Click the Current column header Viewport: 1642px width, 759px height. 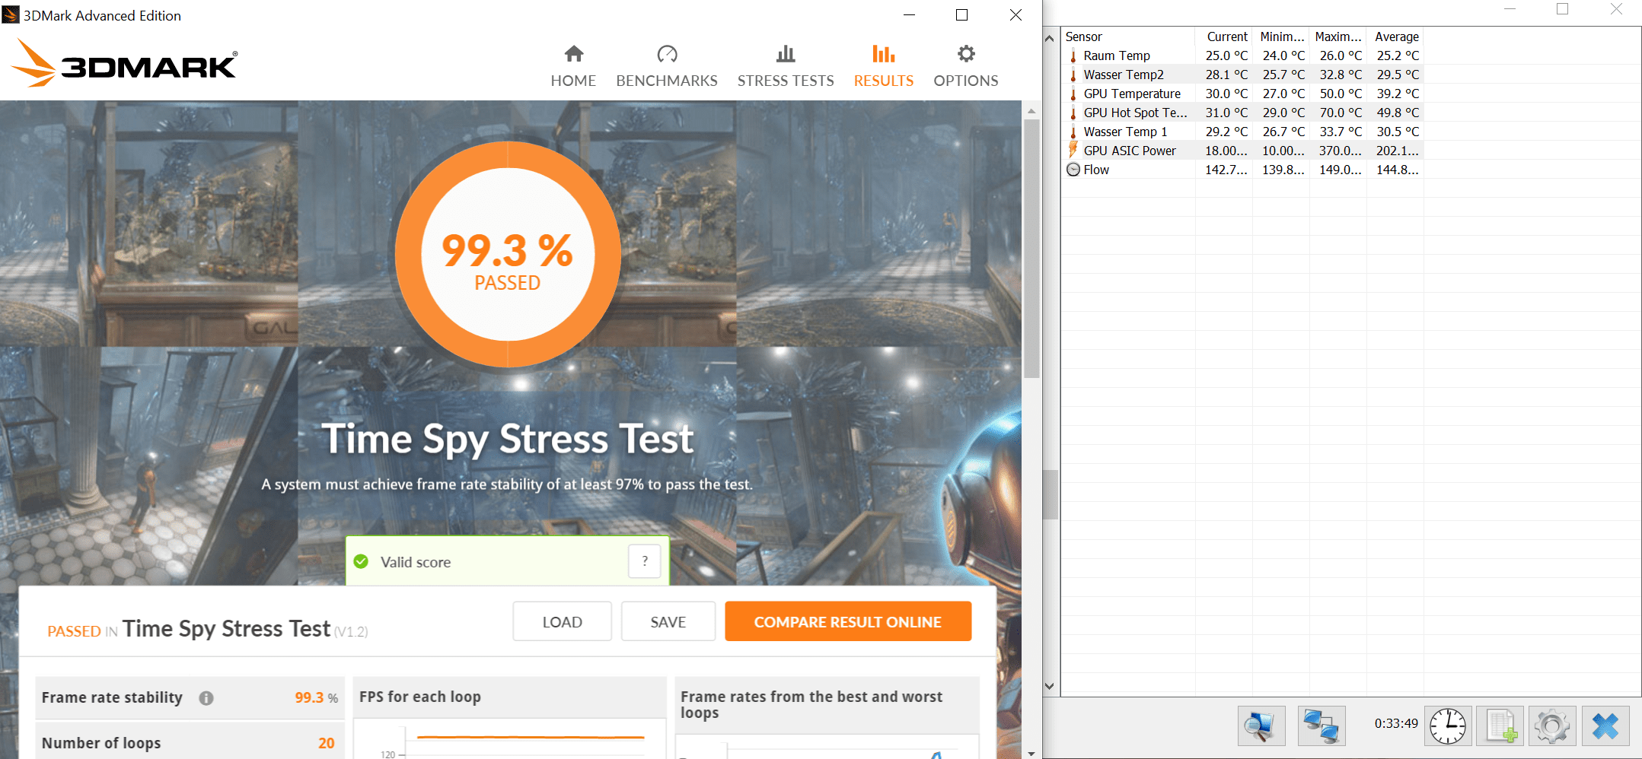coord(1224,37)
